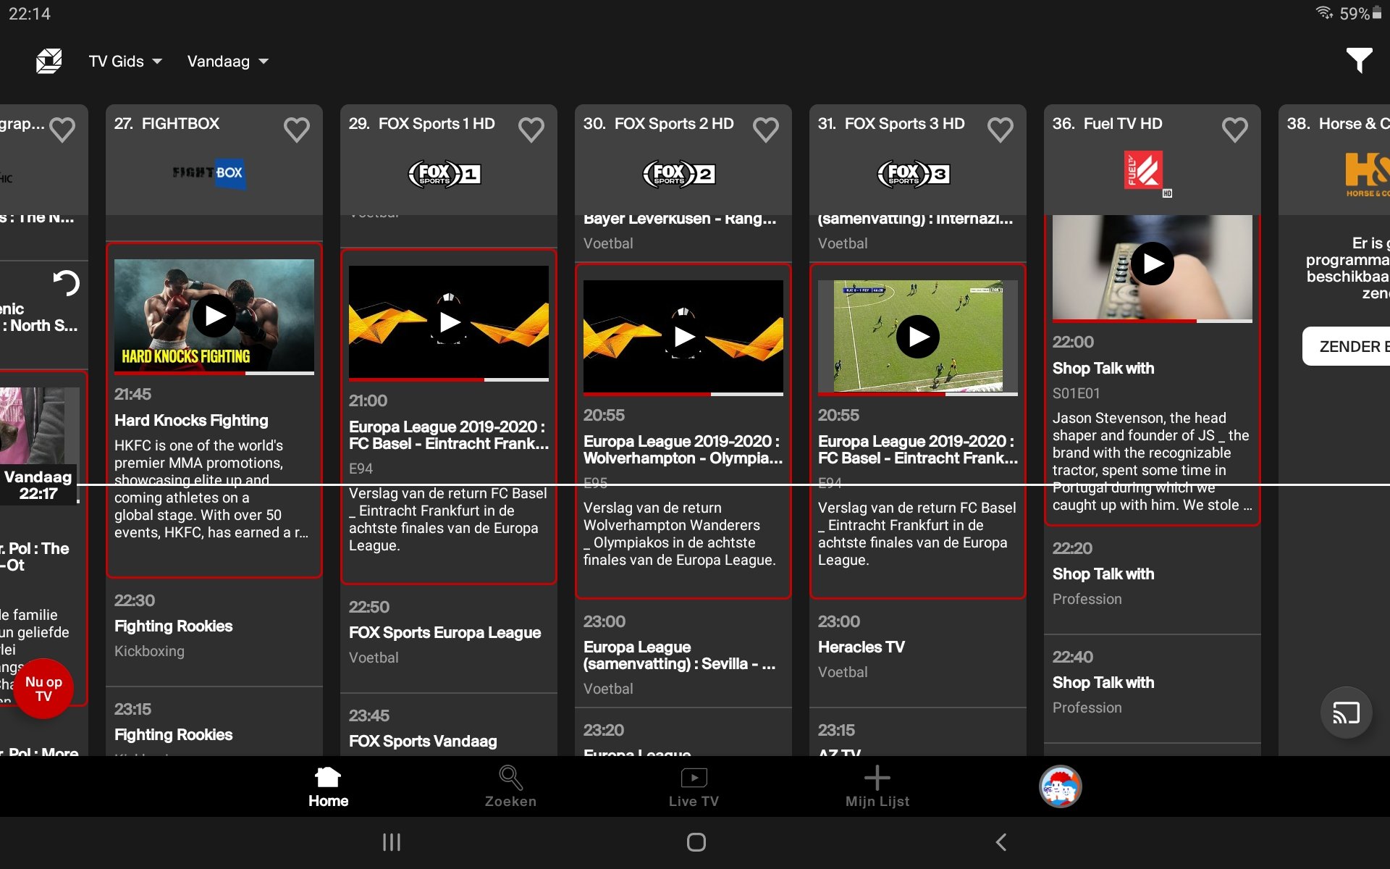Tap the Android home button

696,842
